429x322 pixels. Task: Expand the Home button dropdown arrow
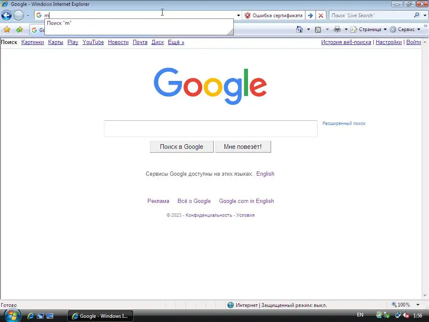[308, 29]
